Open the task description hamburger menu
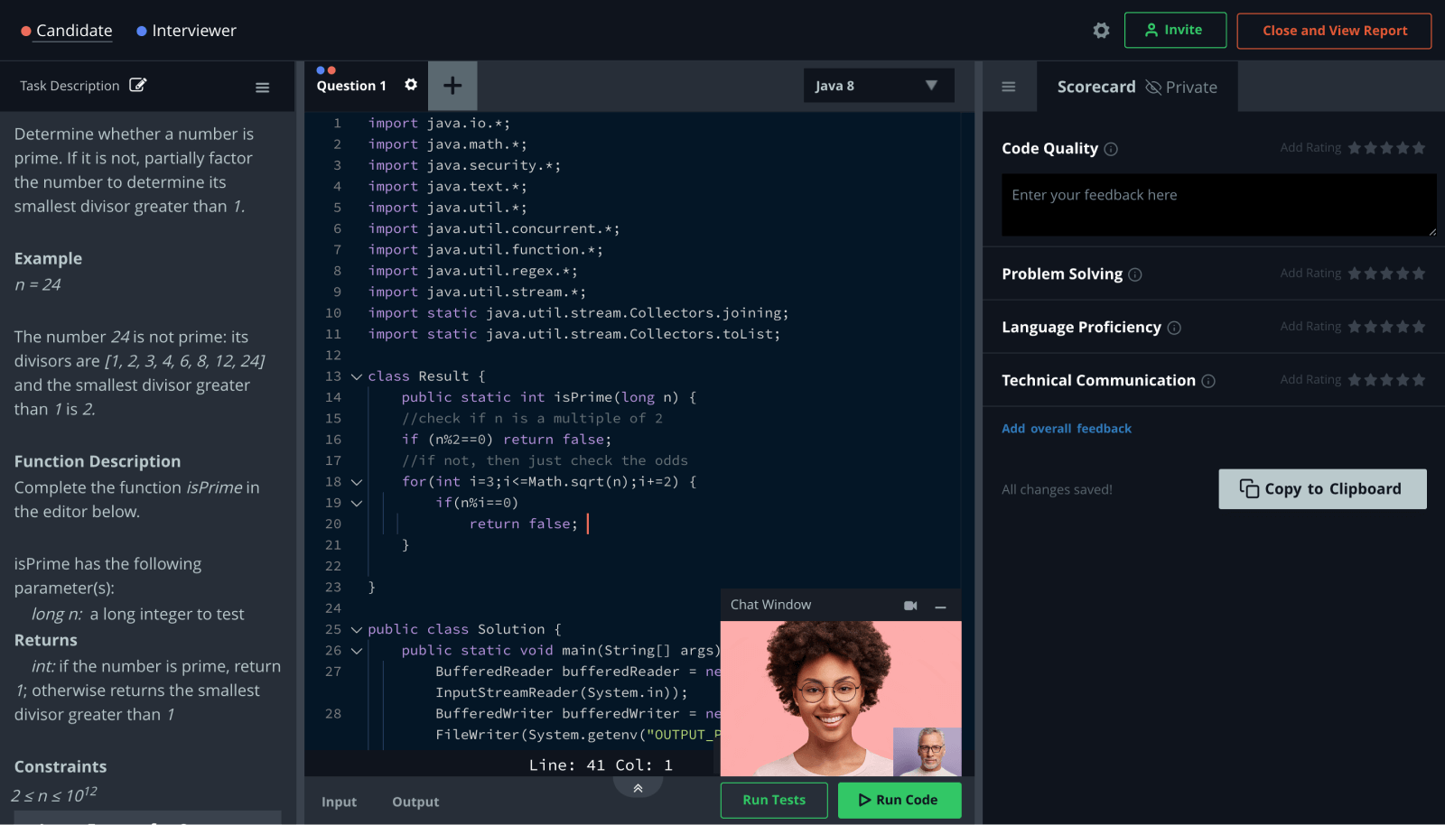 point(262,88)
